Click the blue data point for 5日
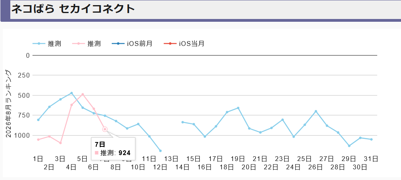Image resolution: width=401 pixels, height=180 pixels. [82, 108]
